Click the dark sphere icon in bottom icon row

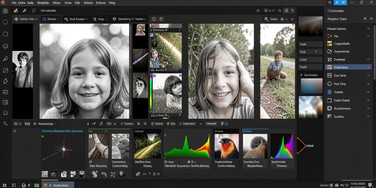[122, 174]
